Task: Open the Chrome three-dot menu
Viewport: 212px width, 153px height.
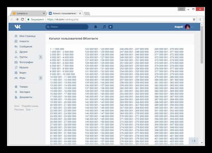Action: (200, 19)
